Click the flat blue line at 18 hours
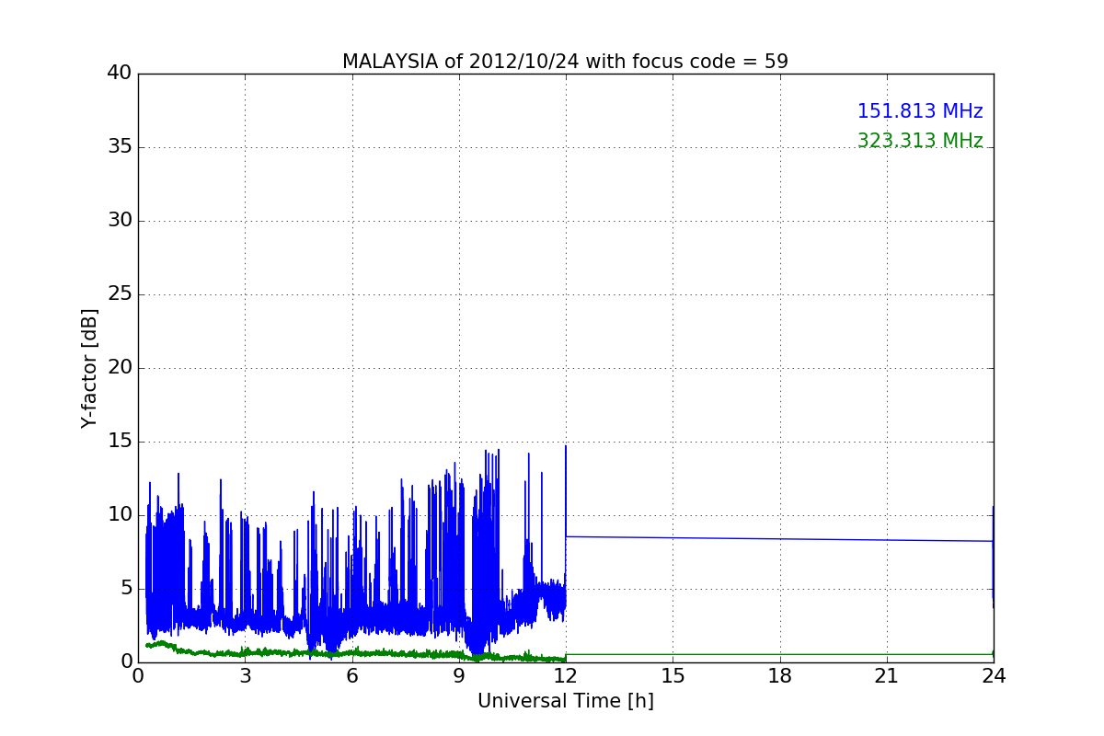 [780, 539]
